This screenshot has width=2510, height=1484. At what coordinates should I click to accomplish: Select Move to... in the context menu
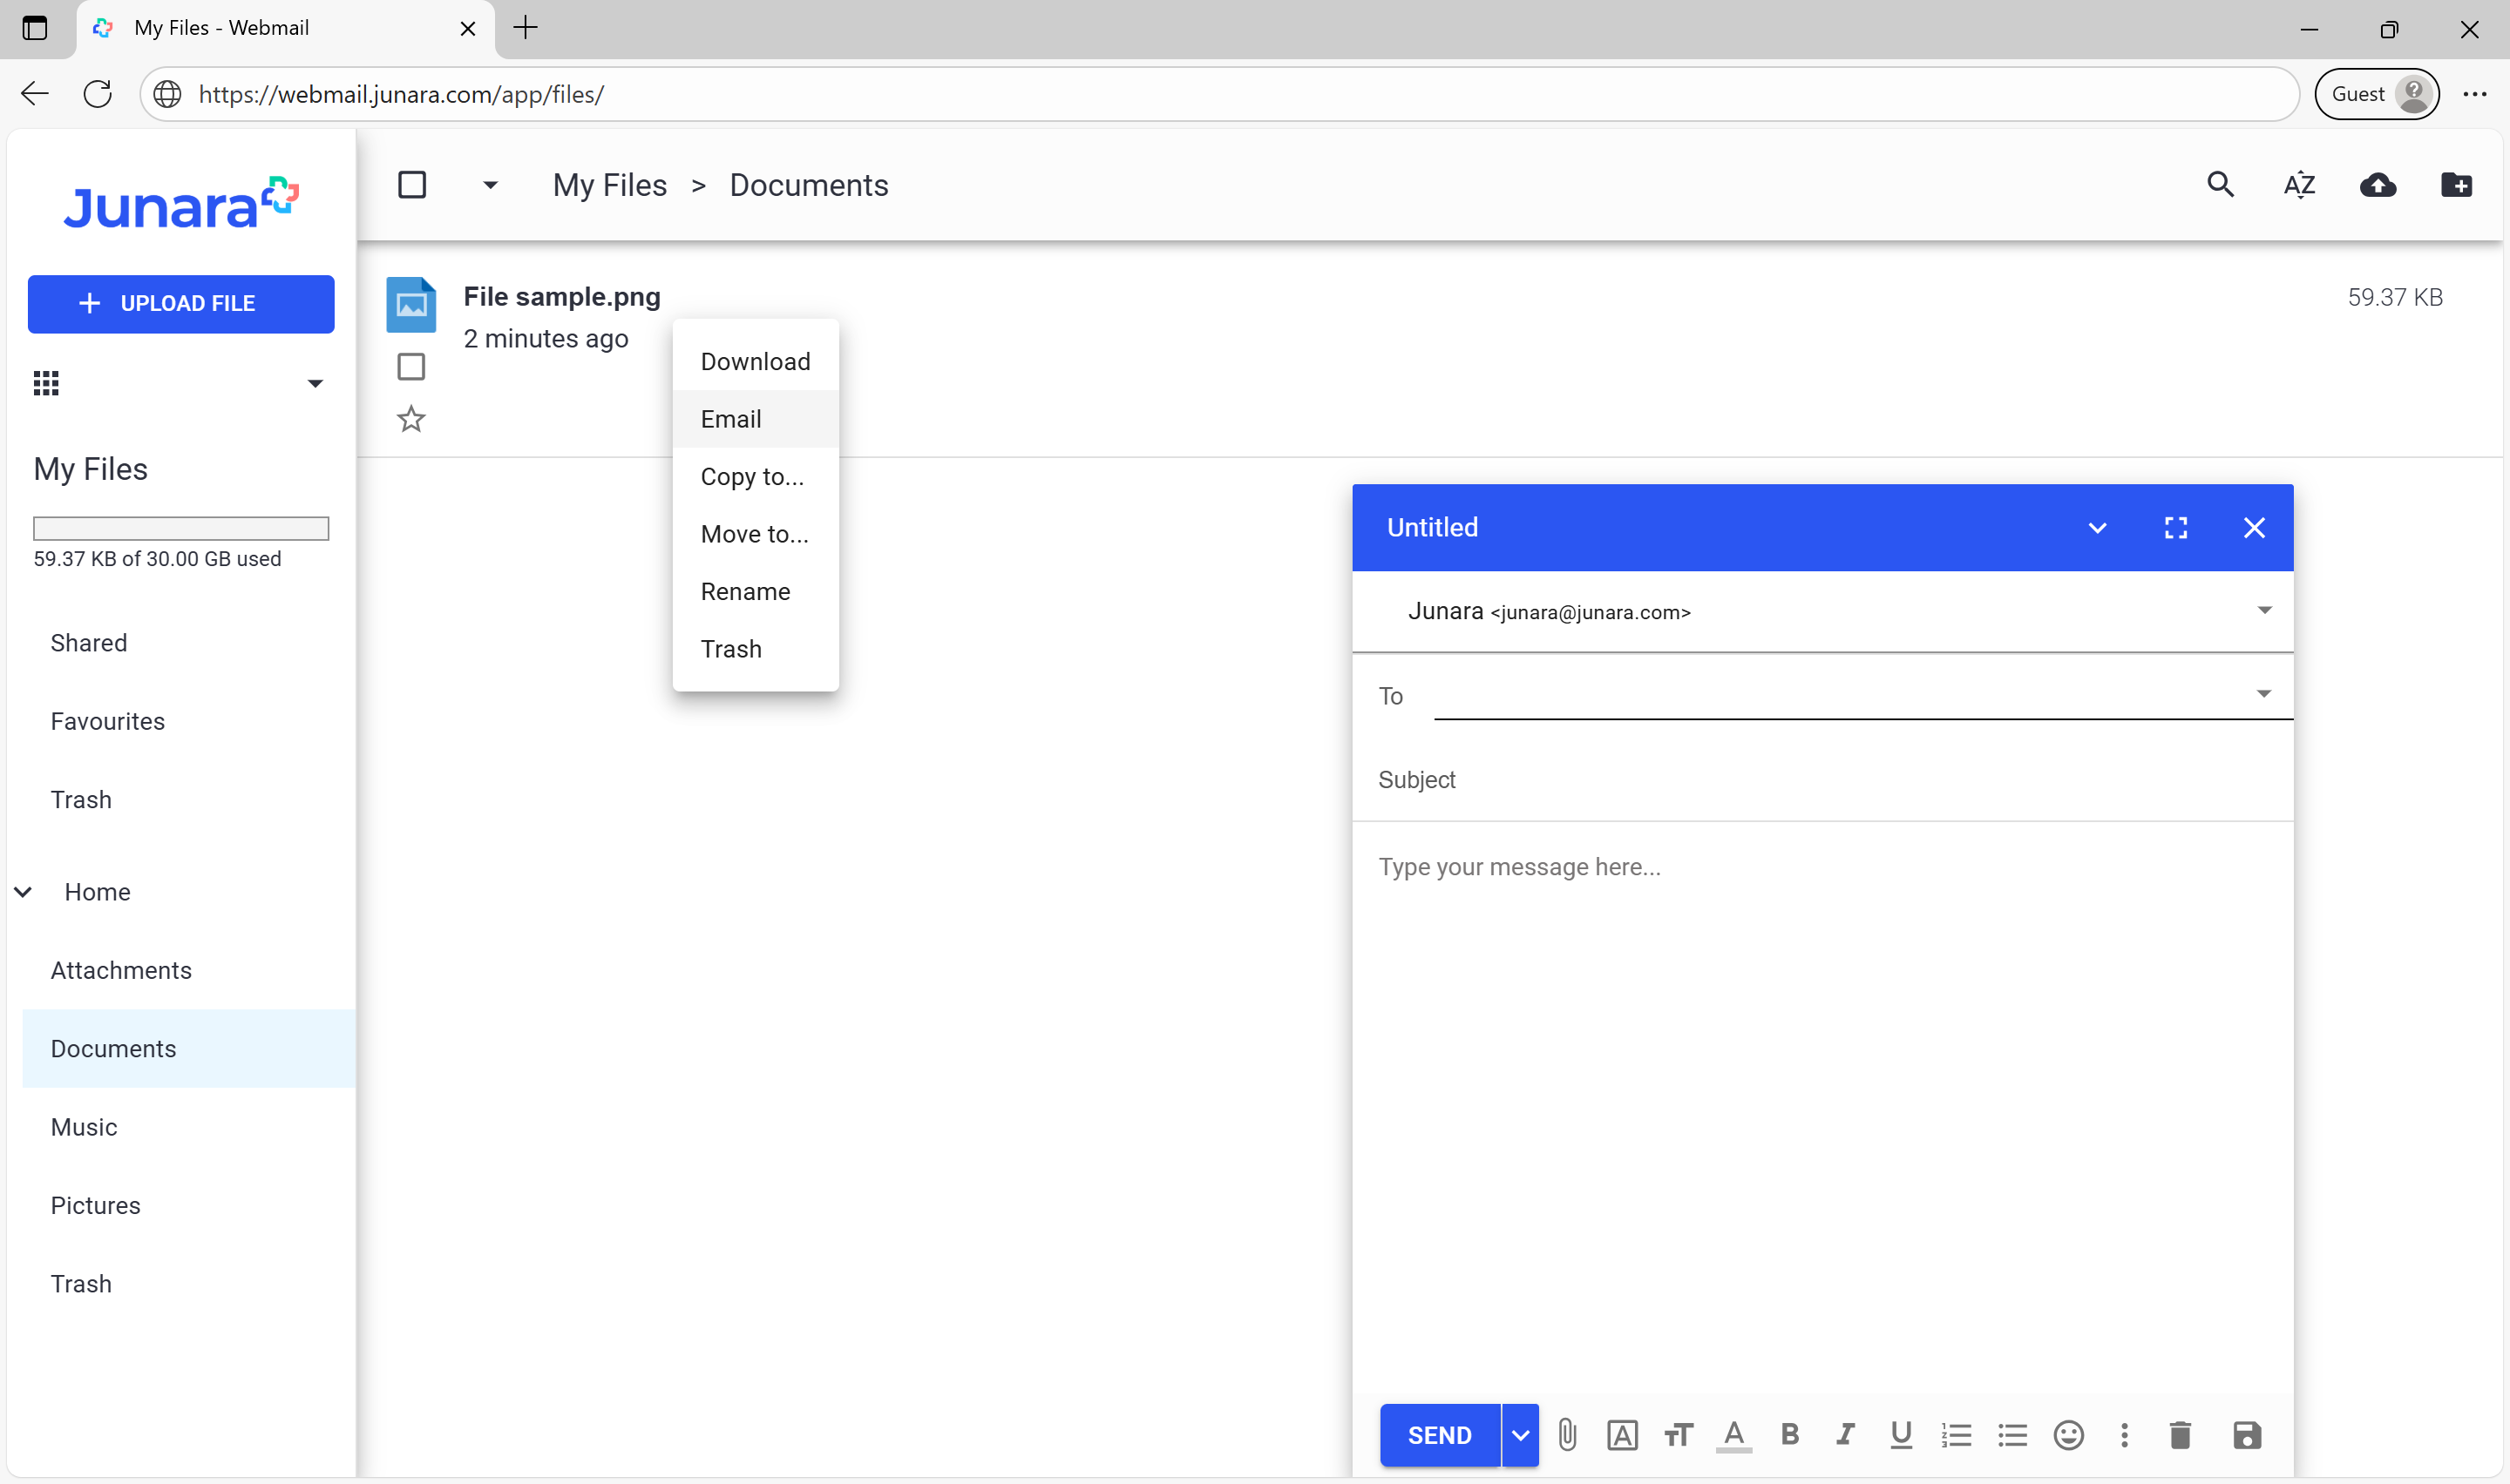pos(756,534)
